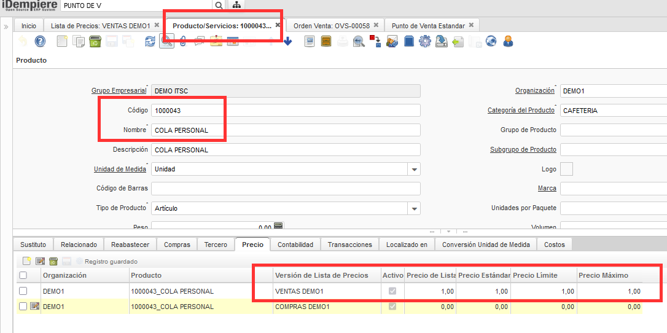Image resolution: width=667 pixels, height=333 pixels.
Task: Click the Categoría del Producto link label
Action: [x=521, y=111]
